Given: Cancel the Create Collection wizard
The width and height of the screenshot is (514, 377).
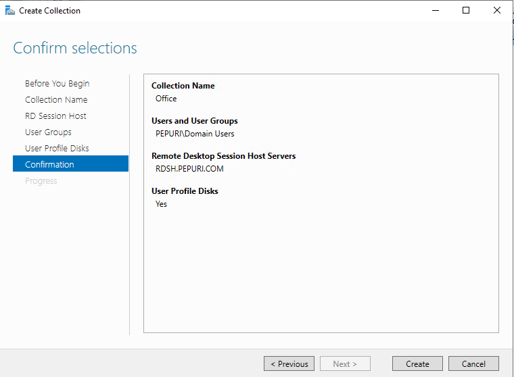Looking at the screenshot, I should tap(473, 363).
